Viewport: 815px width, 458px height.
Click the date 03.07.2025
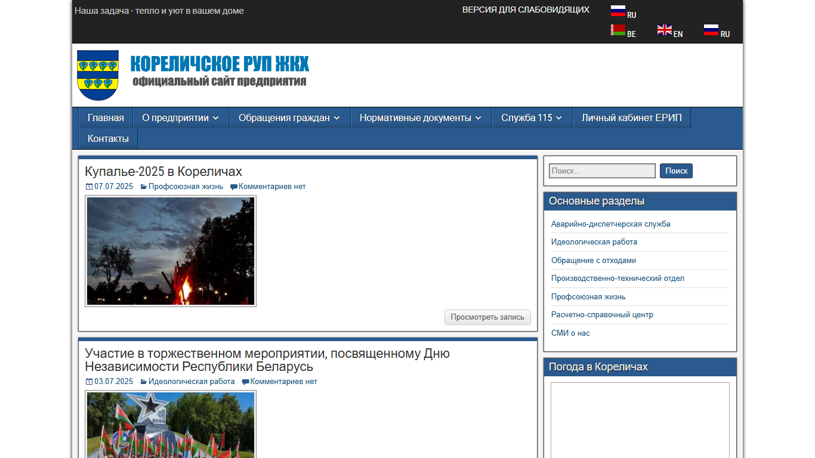tap(113, 382)
